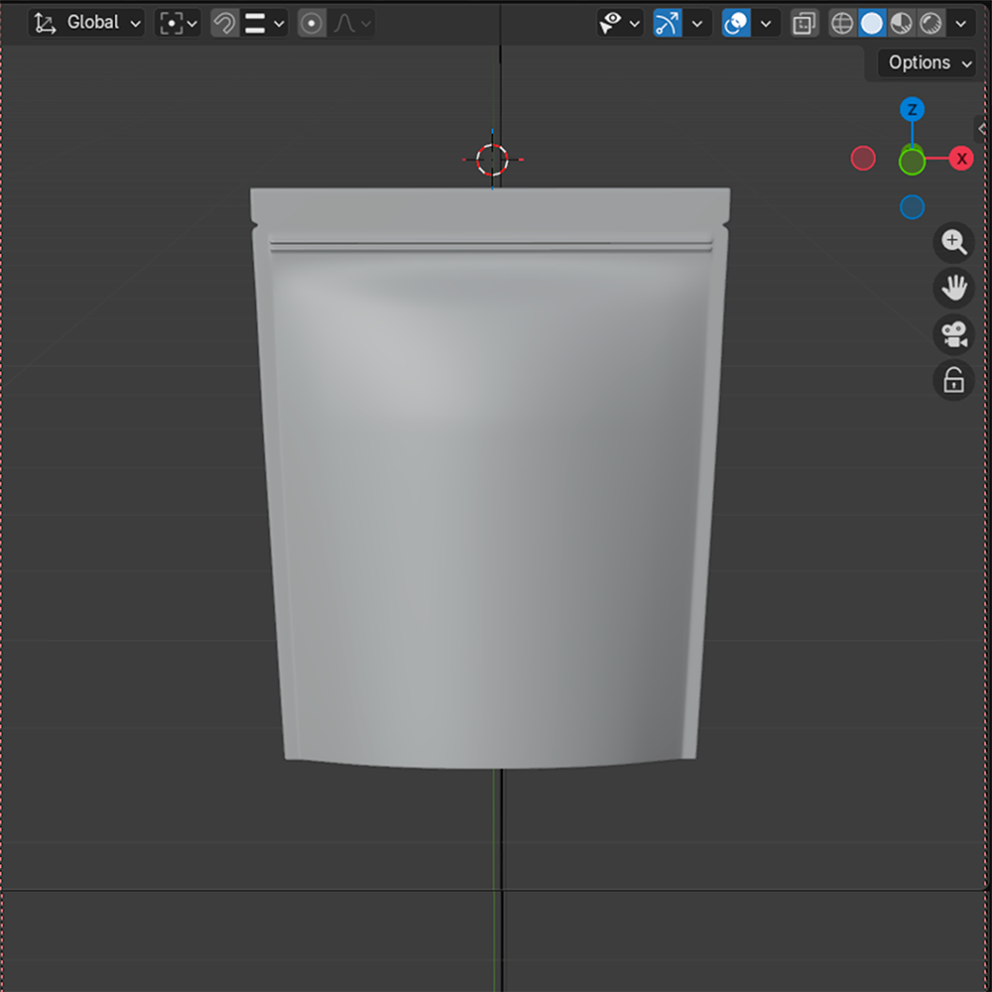Toggle the lock view rotation padlock button

point(953,380)
